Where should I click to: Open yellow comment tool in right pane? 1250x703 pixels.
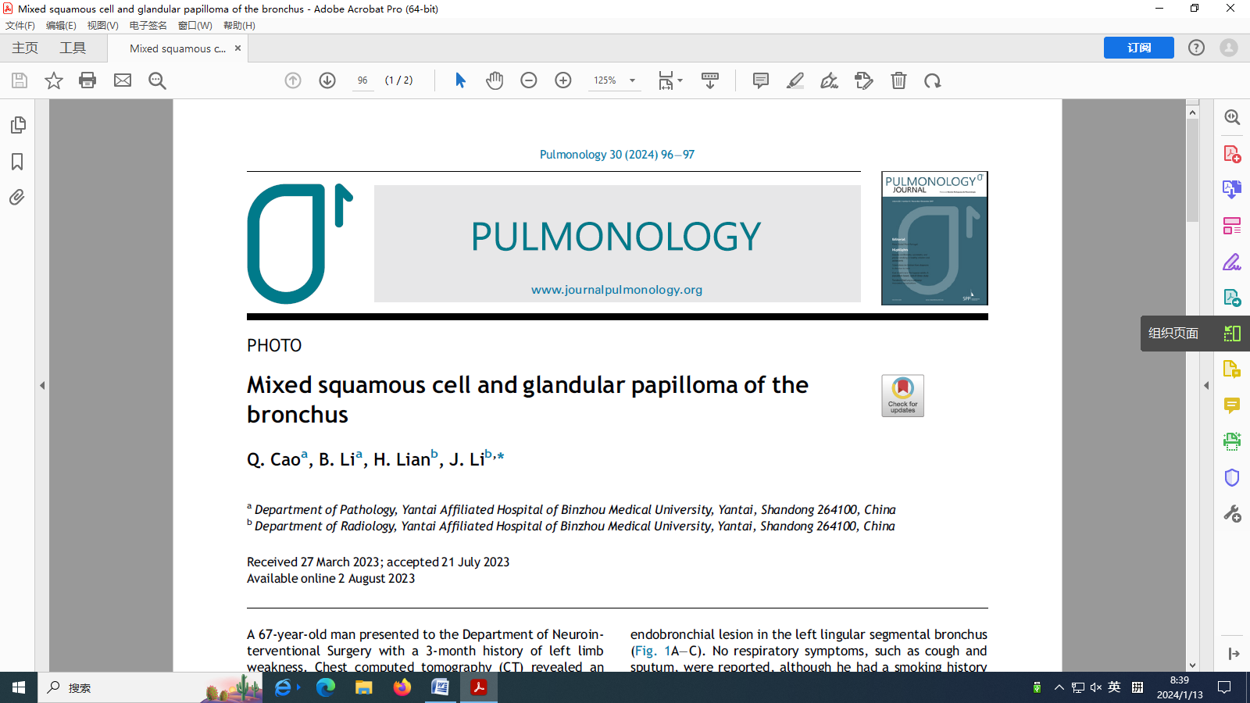(x=1232, y=405)
